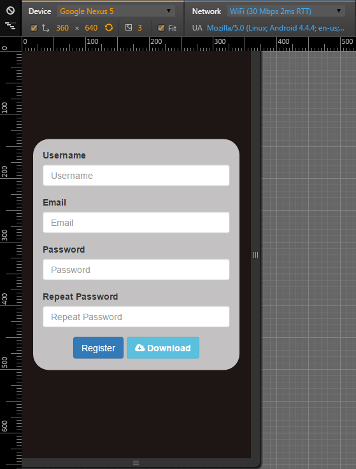Viewport: 356px width, 469px height.
Task: Click the cloud icon in Download button
Action: click(140, 348)
